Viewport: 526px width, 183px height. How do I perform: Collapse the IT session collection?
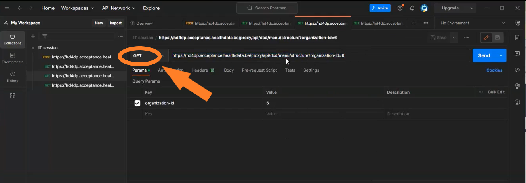(33, 48)
